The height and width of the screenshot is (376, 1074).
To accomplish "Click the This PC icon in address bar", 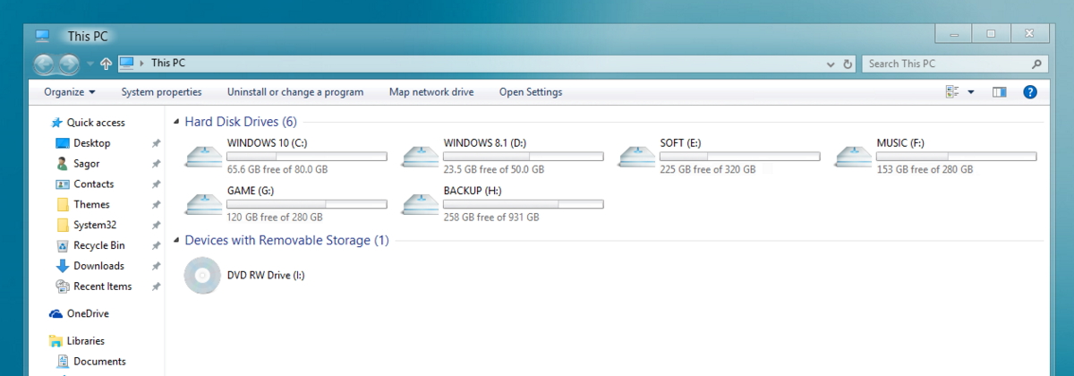I will [126, 64].
